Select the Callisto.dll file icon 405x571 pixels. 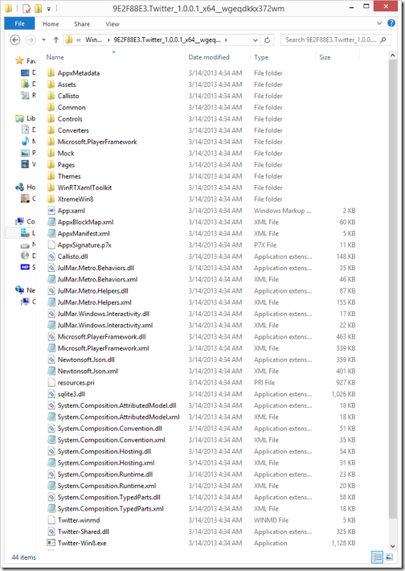click(x=51, y=257)
